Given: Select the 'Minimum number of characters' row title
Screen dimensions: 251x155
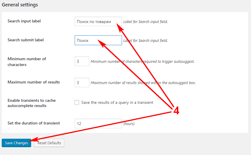Looking at the screenshot, I should 26,62.
